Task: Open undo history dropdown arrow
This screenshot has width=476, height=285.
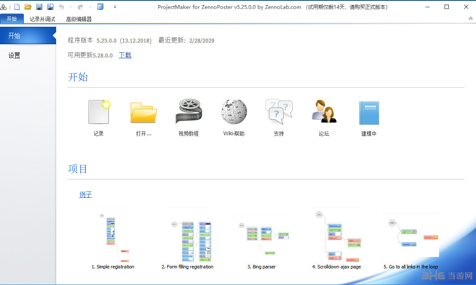Action: tap(71, 7)
